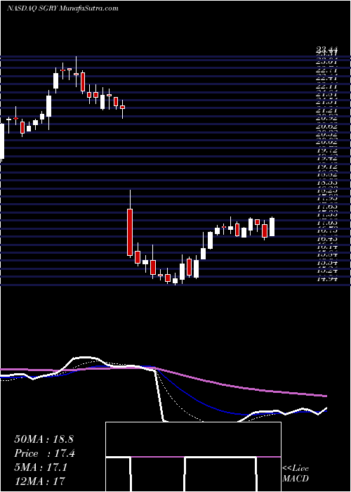Screen dimensions: 351x492
Task: Click the 14.94 price axis label
Action: click(326, 278)
